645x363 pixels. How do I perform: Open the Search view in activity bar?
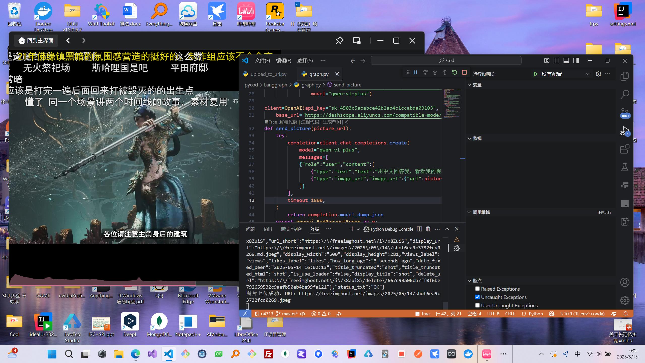625,94
